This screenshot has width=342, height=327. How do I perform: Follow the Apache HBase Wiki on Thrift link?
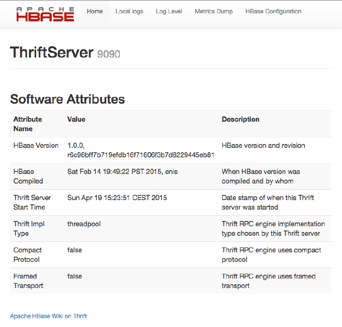(48, 316)
